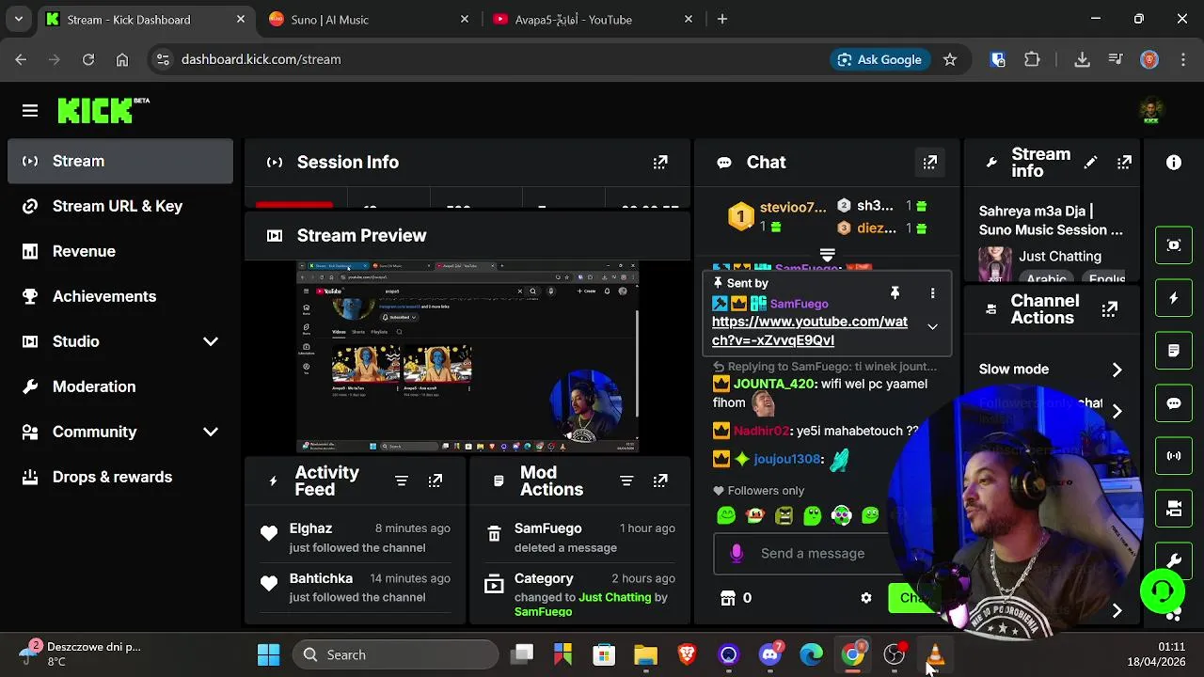Click Elghaz in the Activity Feed

click(x=310, y=528)
